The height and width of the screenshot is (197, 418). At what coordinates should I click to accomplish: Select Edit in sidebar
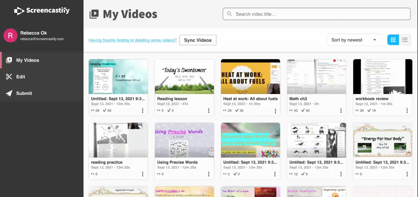click(42, 77)
